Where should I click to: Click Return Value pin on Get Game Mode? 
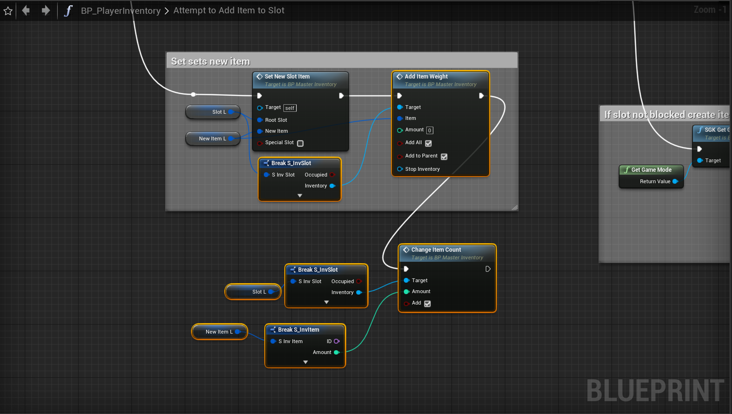pyautogui.click(x=675, y=181)
